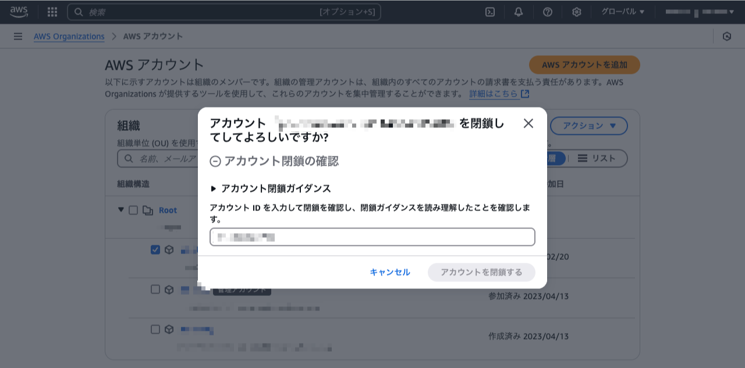The height and width of the screenshot is (368, 745).
Task: Open the hamburger side navigation menu
Action: click(x=18, y=36)
